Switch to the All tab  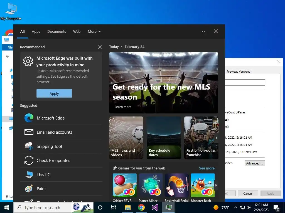(x=23, y=32)
